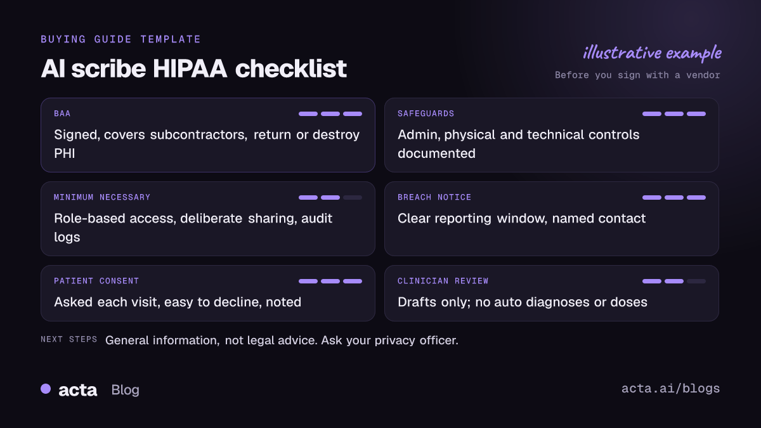Open the Blog label beside acta

(125, 390)
